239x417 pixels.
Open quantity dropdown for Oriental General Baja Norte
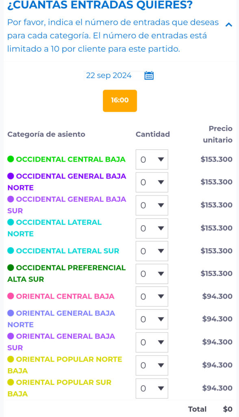152,319
